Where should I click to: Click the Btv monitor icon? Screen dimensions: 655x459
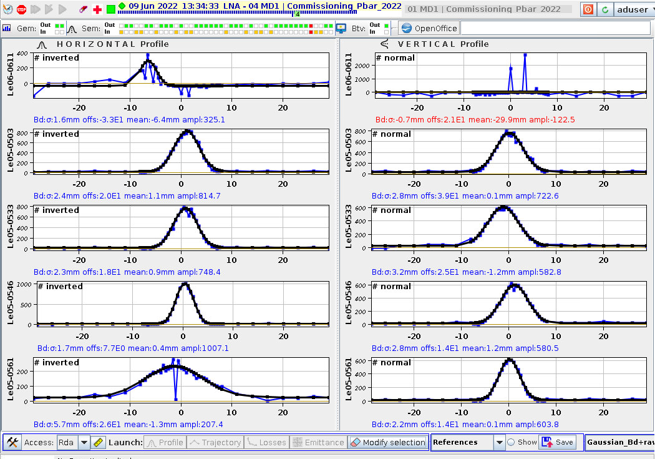(341, 28)
